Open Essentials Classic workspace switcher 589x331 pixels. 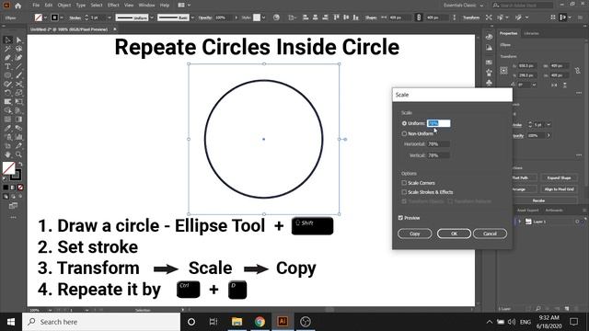[463, 6]
